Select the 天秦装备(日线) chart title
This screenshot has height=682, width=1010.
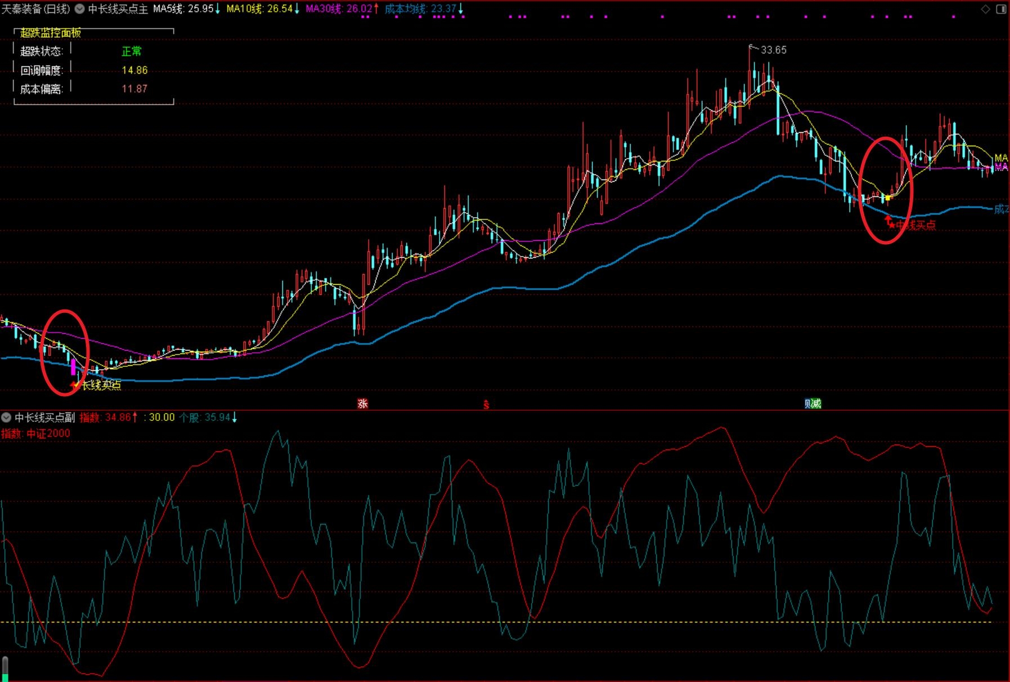[36, 9]
